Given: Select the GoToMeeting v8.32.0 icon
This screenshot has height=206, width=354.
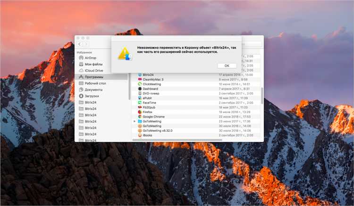Looking at the screenshot, I should [x=140, y=131].
